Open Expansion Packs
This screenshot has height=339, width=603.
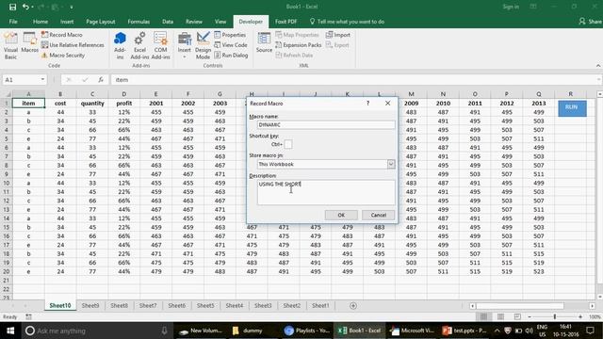[299, 45]
